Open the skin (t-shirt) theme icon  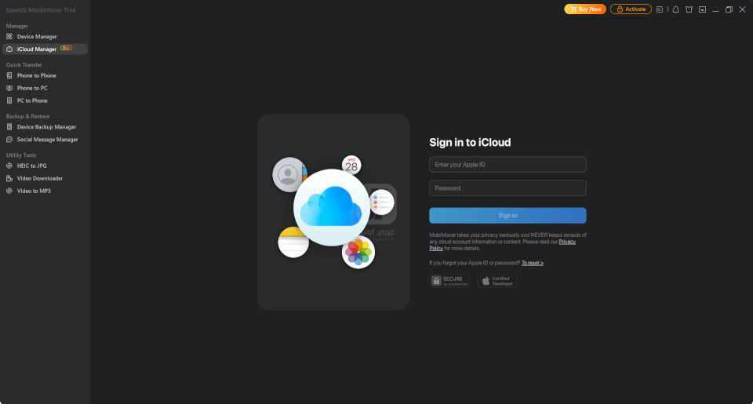coord(689,9)
